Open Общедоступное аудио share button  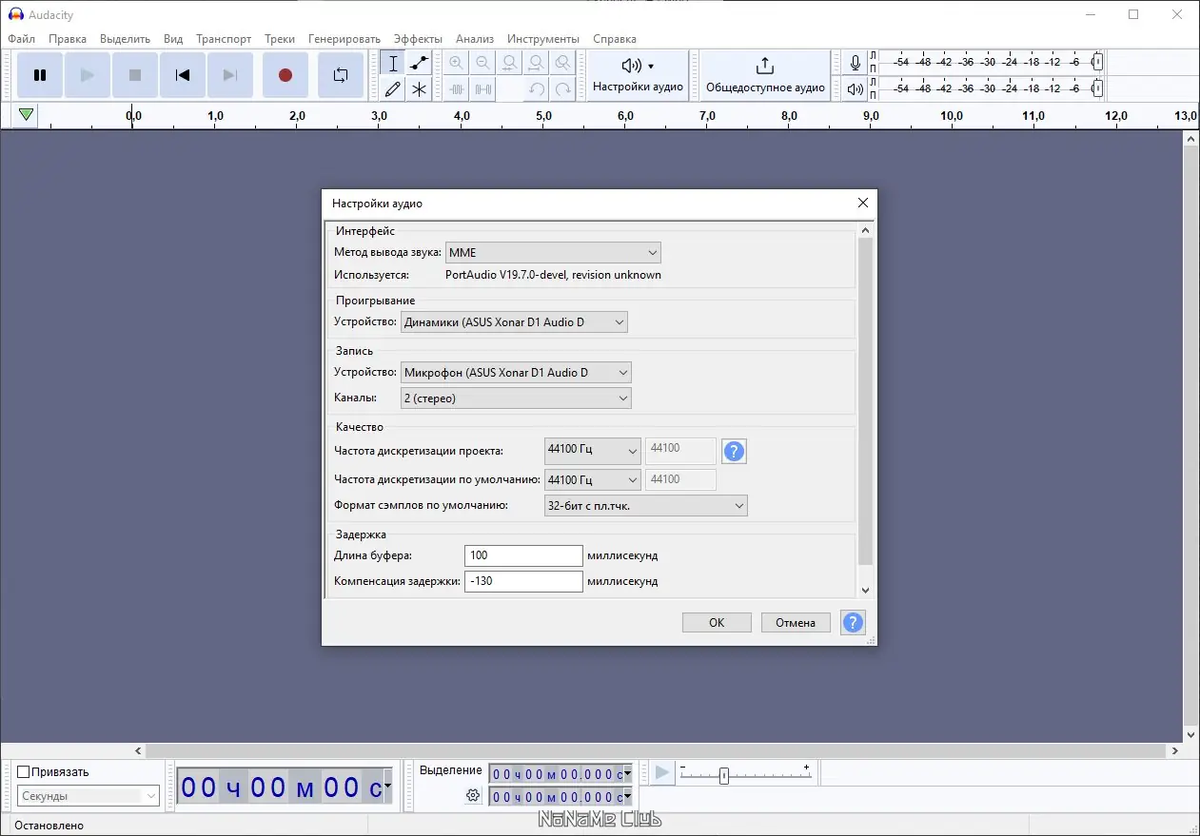point(764,75)
